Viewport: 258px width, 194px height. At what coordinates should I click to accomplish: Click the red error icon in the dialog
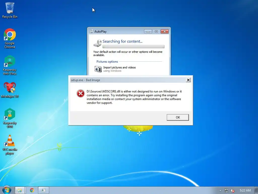[x=81, y=93]
